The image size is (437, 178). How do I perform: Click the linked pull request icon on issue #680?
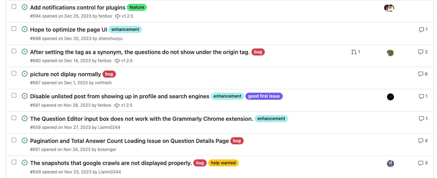click(354, 52)
